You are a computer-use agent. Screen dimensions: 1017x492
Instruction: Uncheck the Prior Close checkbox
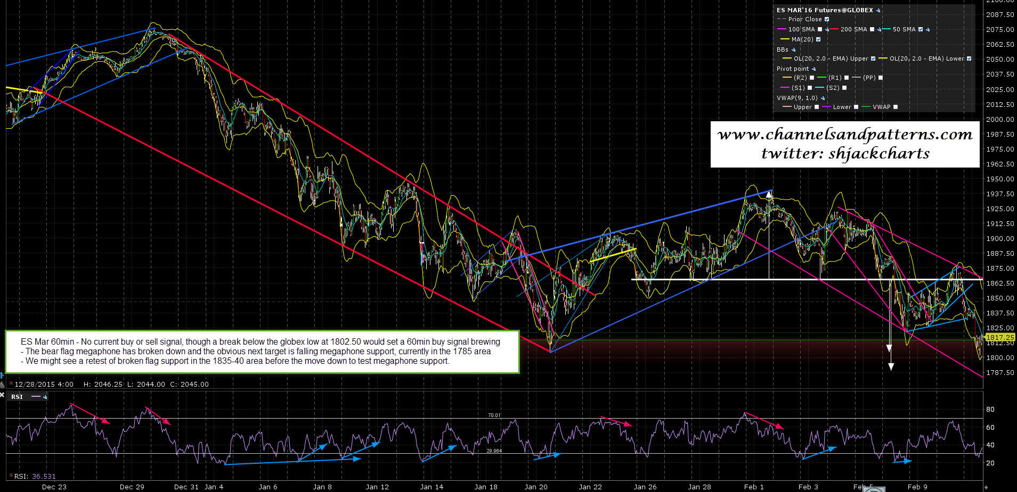click(x=827, y=19)
